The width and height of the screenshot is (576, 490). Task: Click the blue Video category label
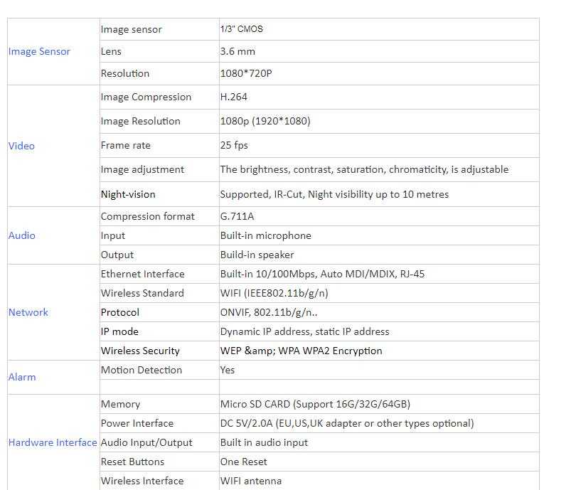tap(21, 146)
